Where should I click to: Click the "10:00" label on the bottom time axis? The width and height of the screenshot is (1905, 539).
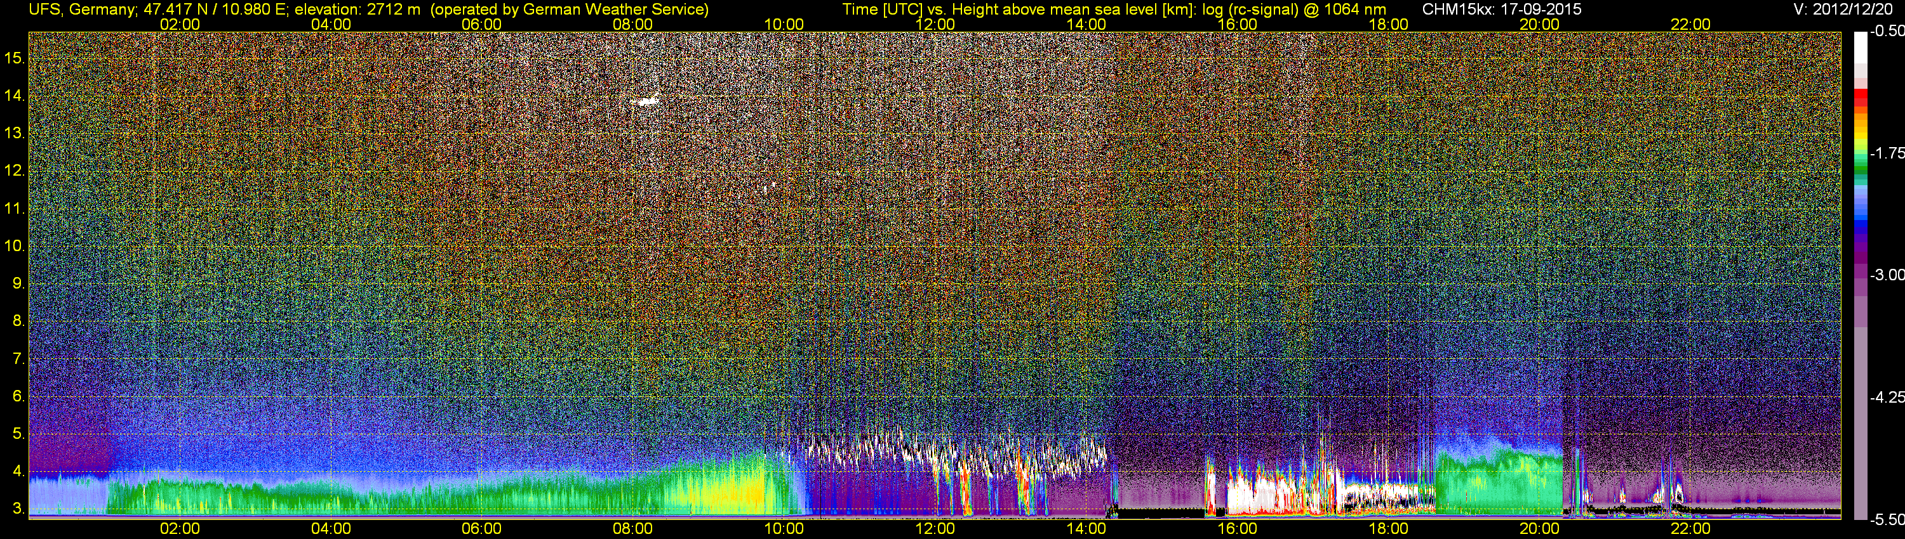(x=784, y=529)
